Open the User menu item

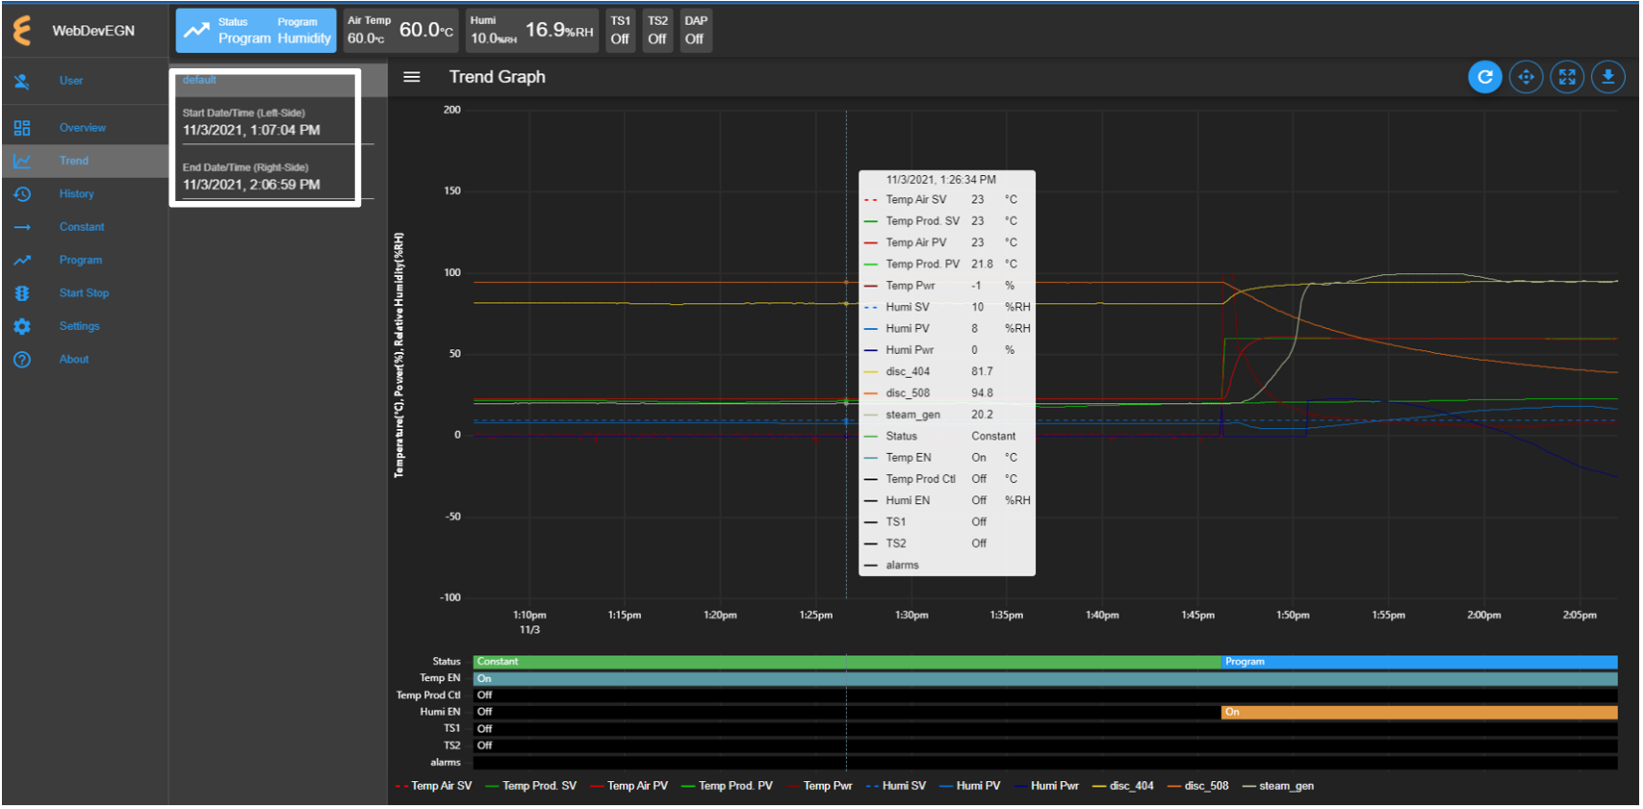[71, 81]
